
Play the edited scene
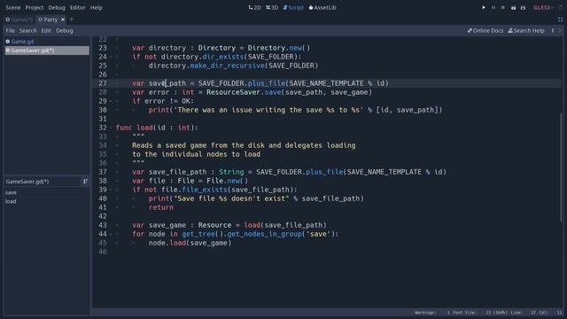click(x=513, y=8)
